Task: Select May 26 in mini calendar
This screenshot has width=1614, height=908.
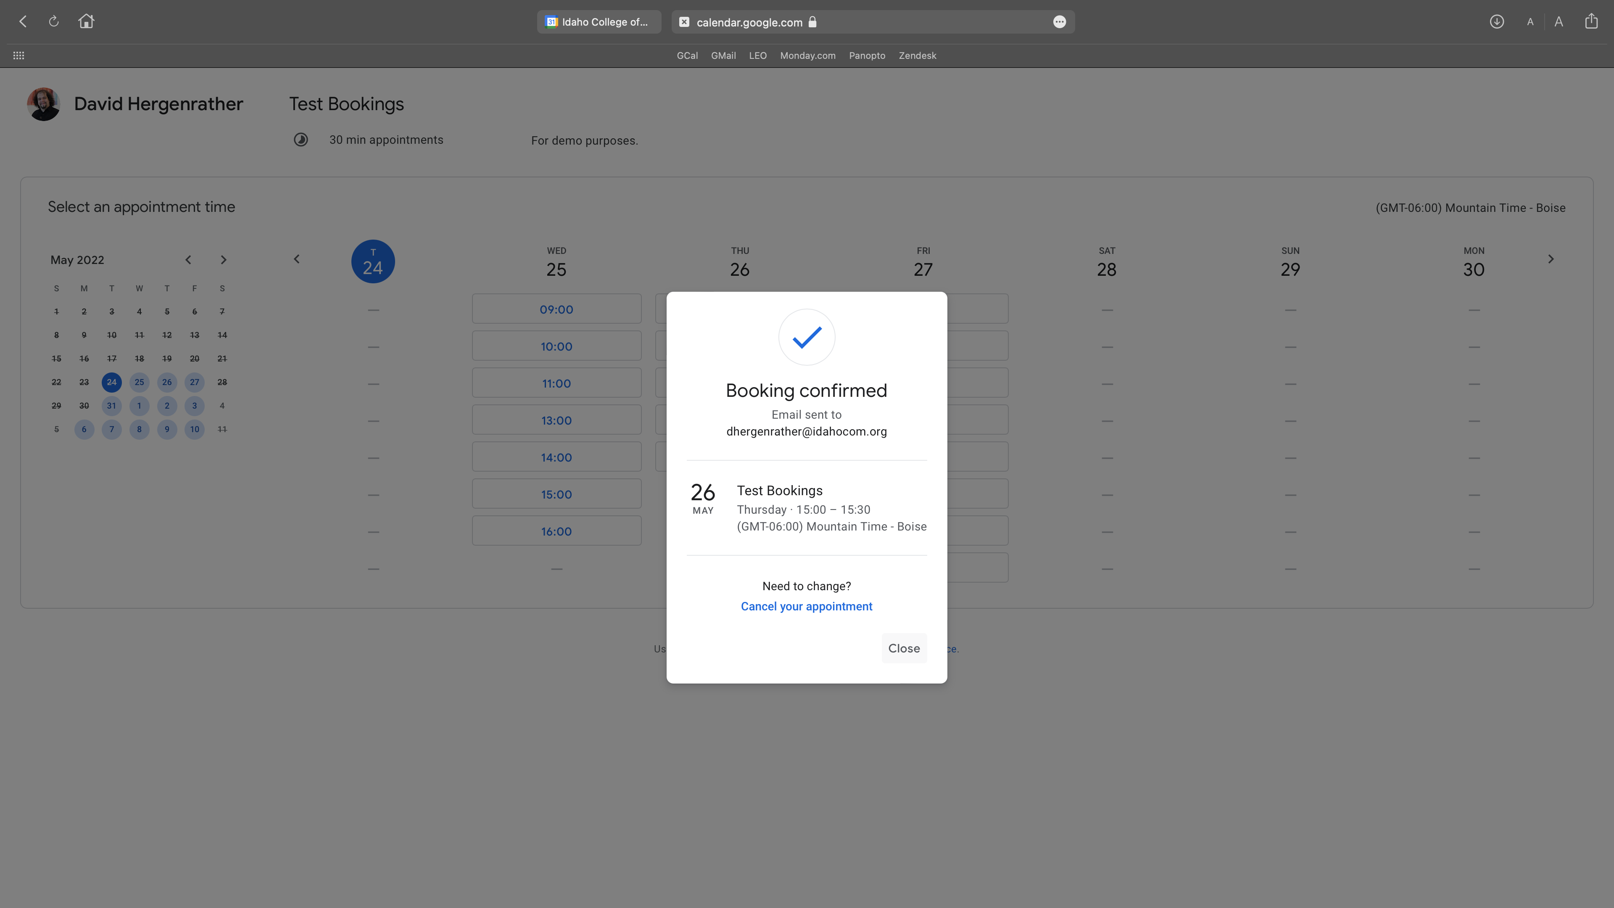Action: [167, 382]
